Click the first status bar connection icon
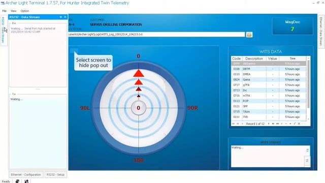Screen dimensions: 325x183 point(17,181)
